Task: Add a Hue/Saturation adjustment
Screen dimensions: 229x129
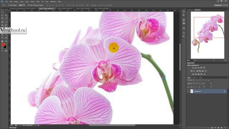Action: click(x=191, y=71)
